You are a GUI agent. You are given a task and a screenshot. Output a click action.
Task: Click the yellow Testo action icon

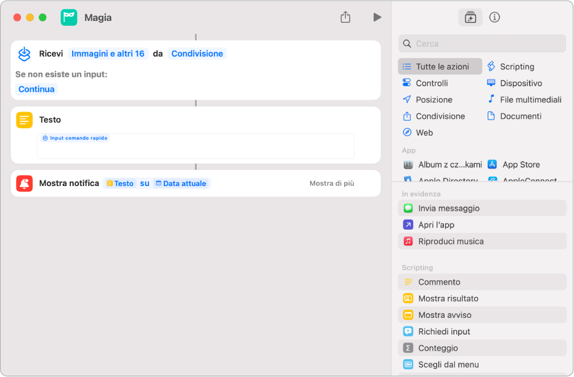point(25,120)
